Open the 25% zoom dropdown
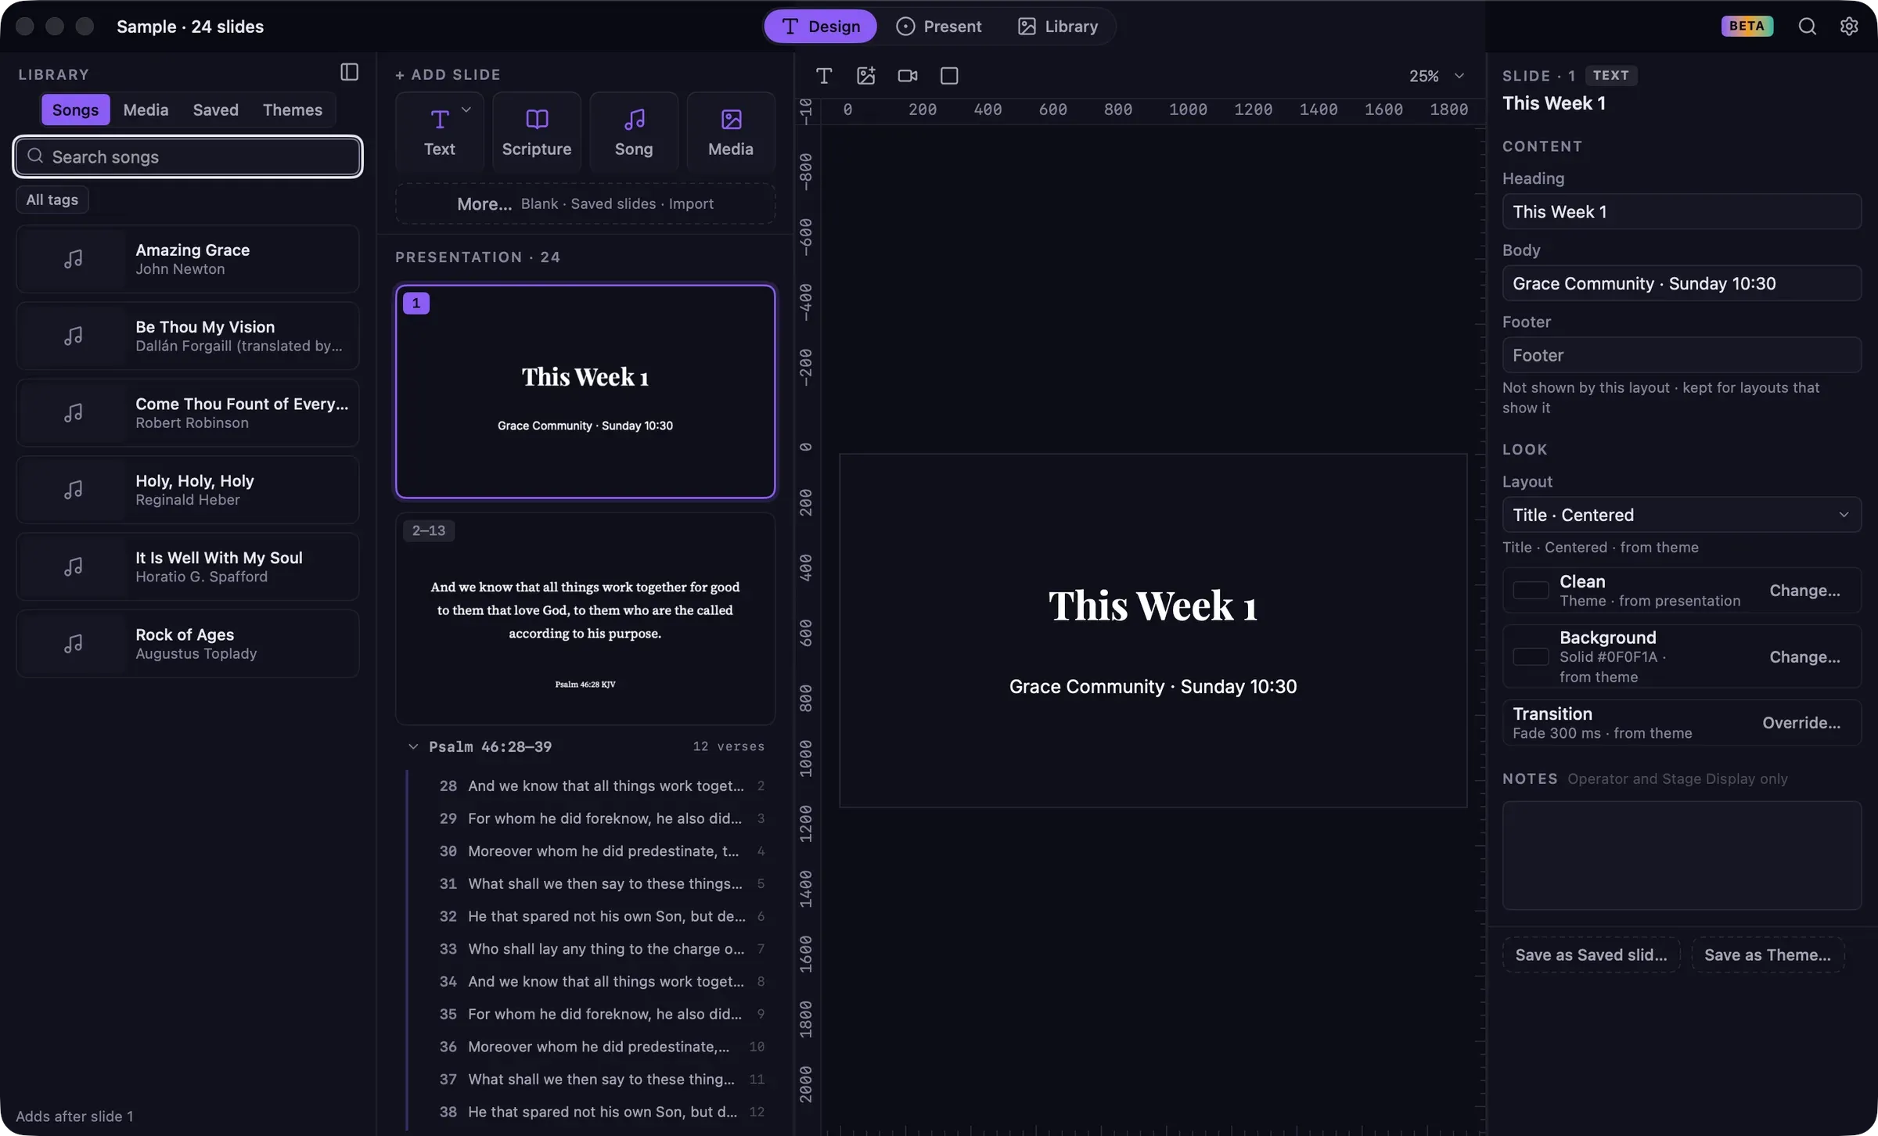This screenshot has height=1136, width=1878. [x=1437, y=76]
